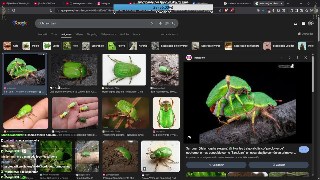Search inside image with Lens icon on preview
The width and height of the screenshot is (320, 180).
coord(189,138)
